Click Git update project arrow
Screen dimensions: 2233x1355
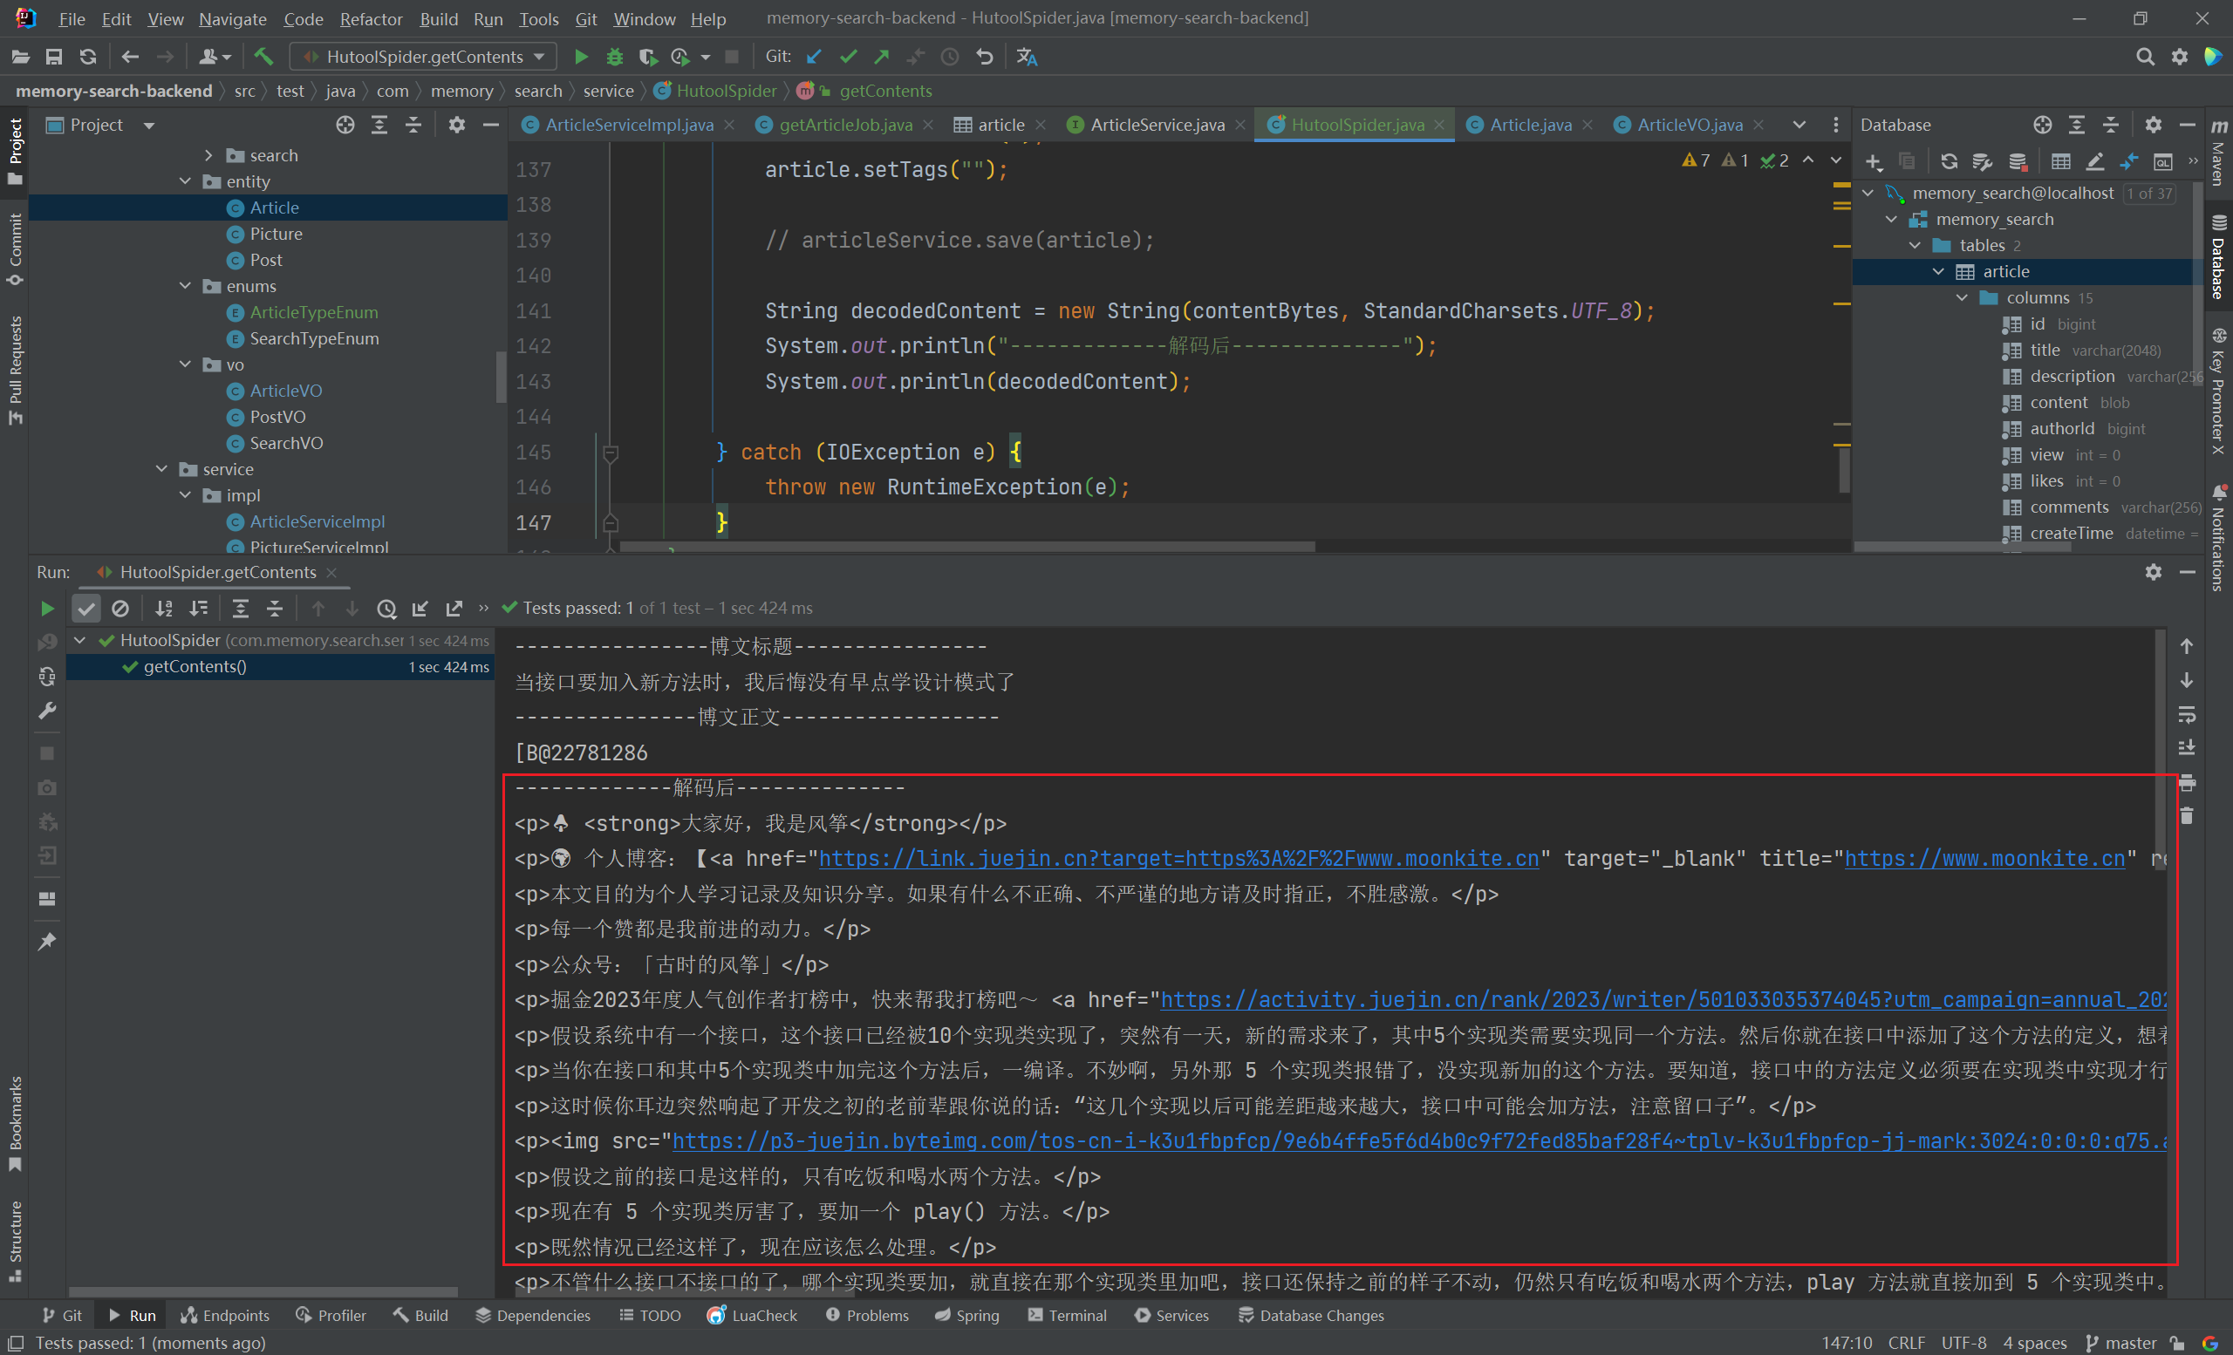(814, 57)
